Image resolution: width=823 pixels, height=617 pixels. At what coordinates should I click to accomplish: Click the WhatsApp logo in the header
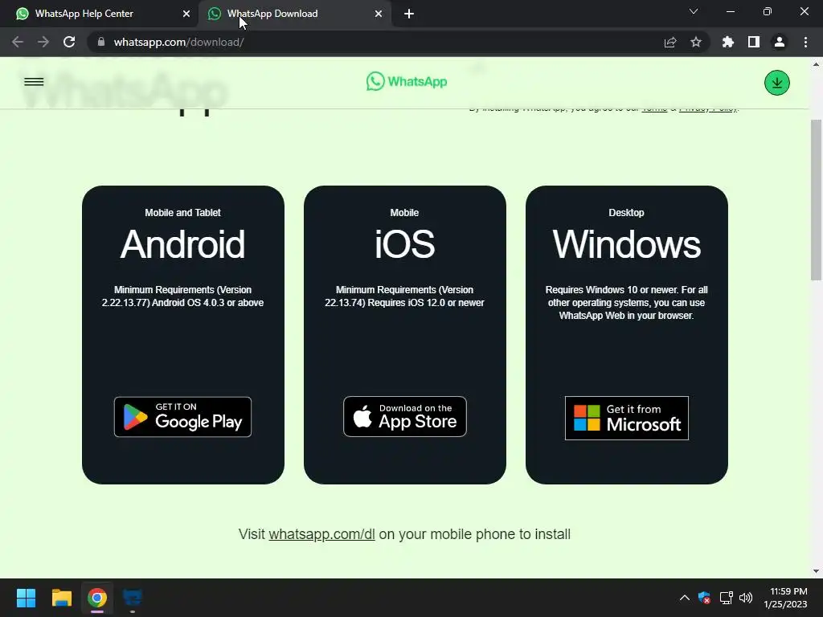tap(407, 81)
